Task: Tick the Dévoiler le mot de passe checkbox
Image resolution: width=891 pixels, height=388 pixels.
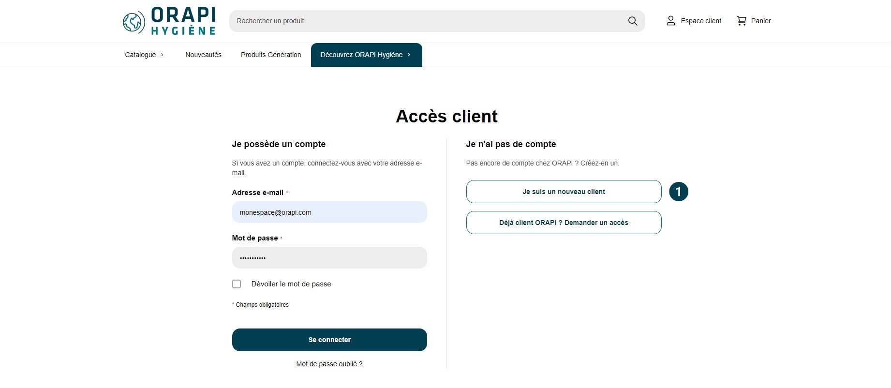Action: point(237,284)
